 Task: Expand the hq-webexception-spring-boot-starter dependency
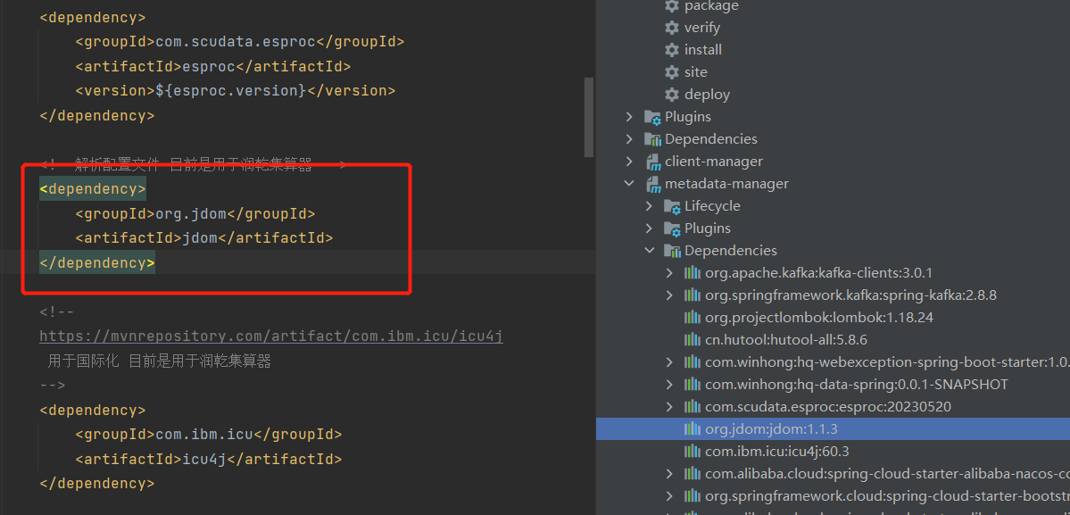pyautogui.click(x=669, y=362)
